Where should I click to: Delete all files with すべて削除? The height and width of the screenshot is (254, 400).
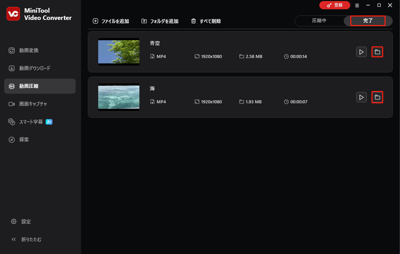click(205, 21)
